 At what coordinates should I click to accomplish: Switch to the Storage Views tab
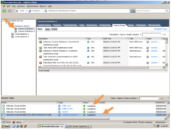[154, 25]
